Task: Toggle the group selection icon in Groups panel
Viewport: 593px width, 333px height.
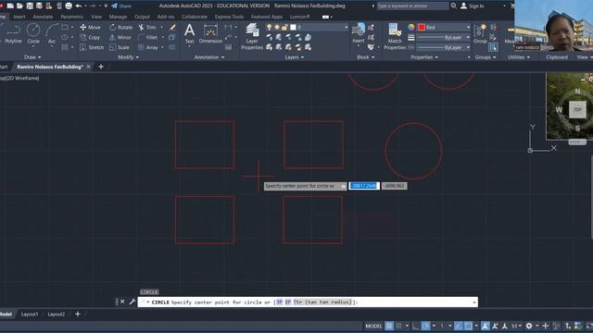Action: tap(493, 47)
